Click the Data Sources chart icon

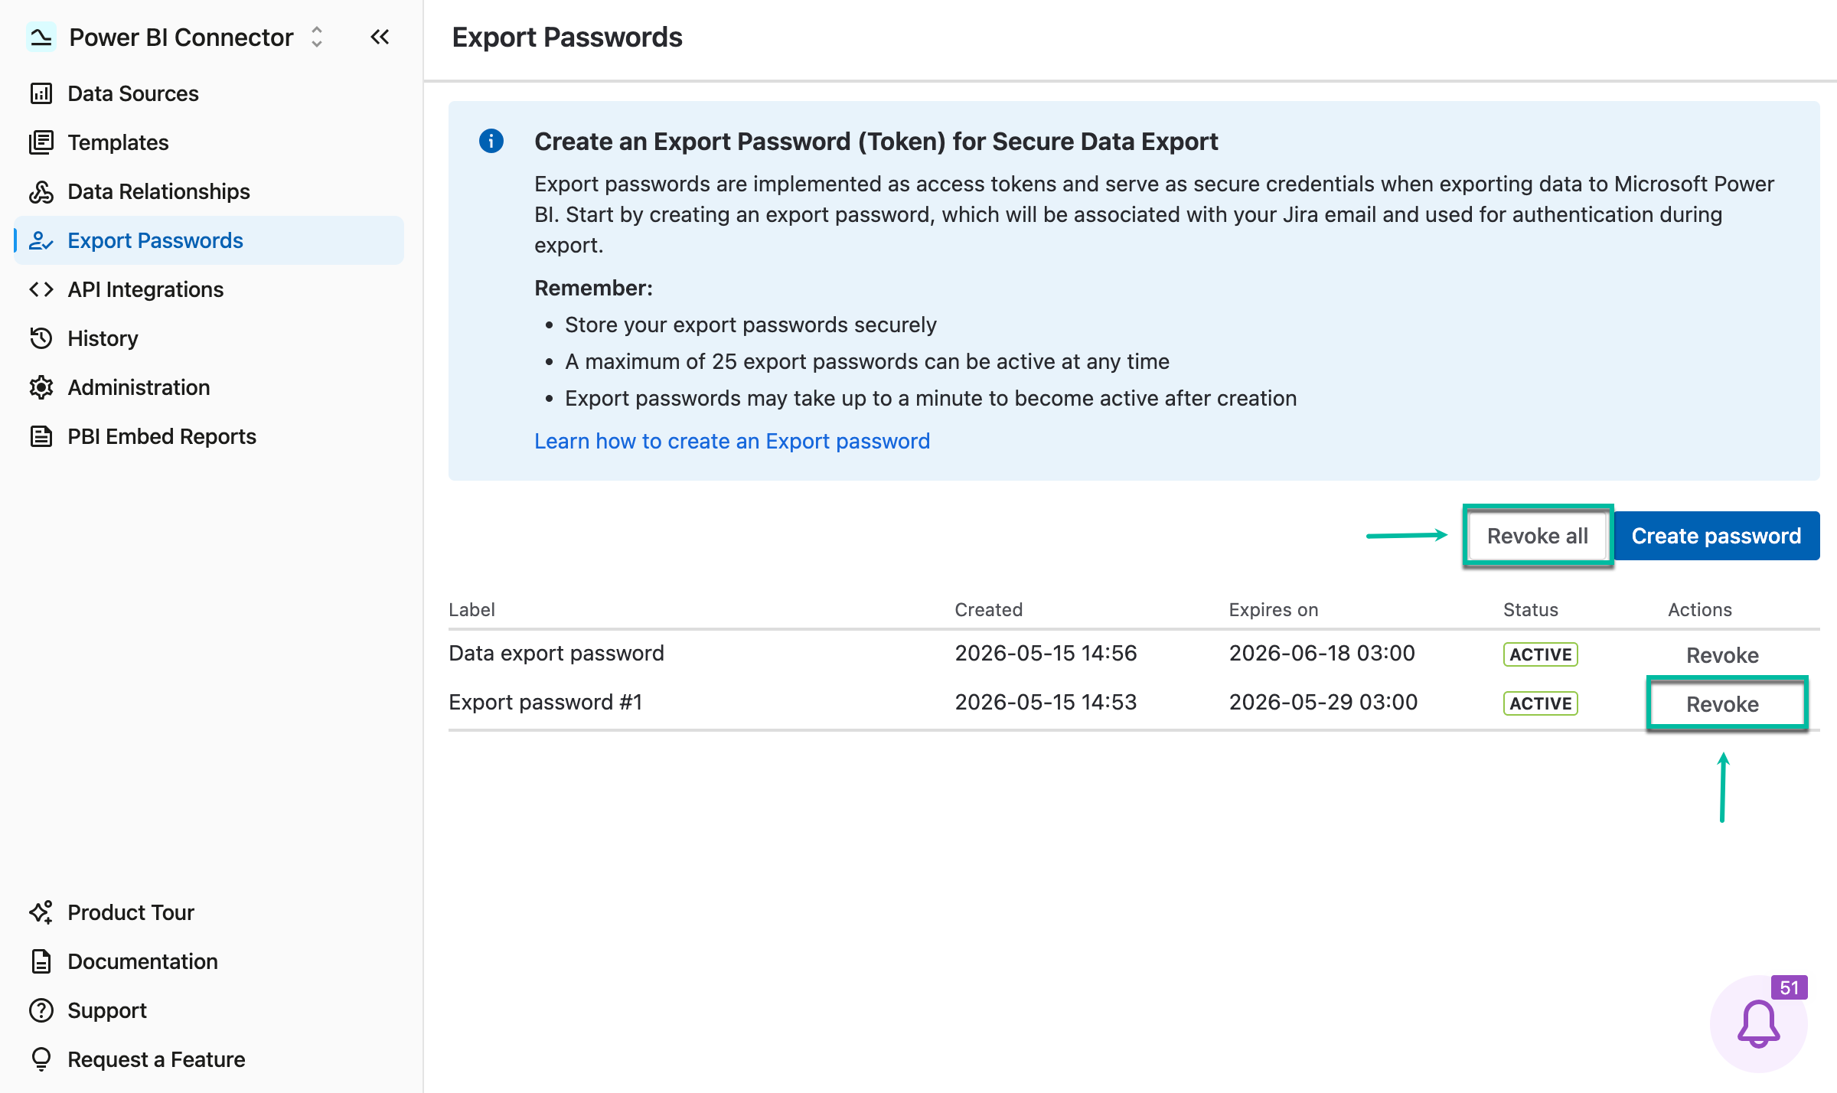[x=41, y=93]
